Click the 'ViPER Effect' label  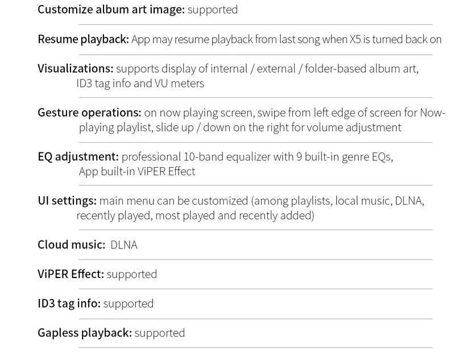point(71,274)
